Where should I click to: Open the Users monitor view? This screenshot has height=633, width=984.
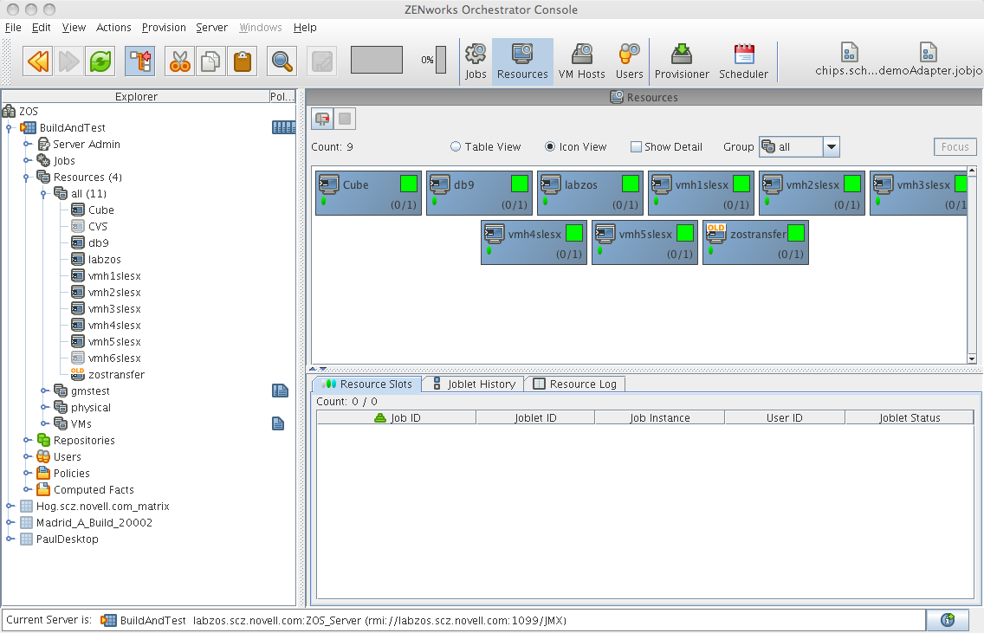tap(630, 61)
